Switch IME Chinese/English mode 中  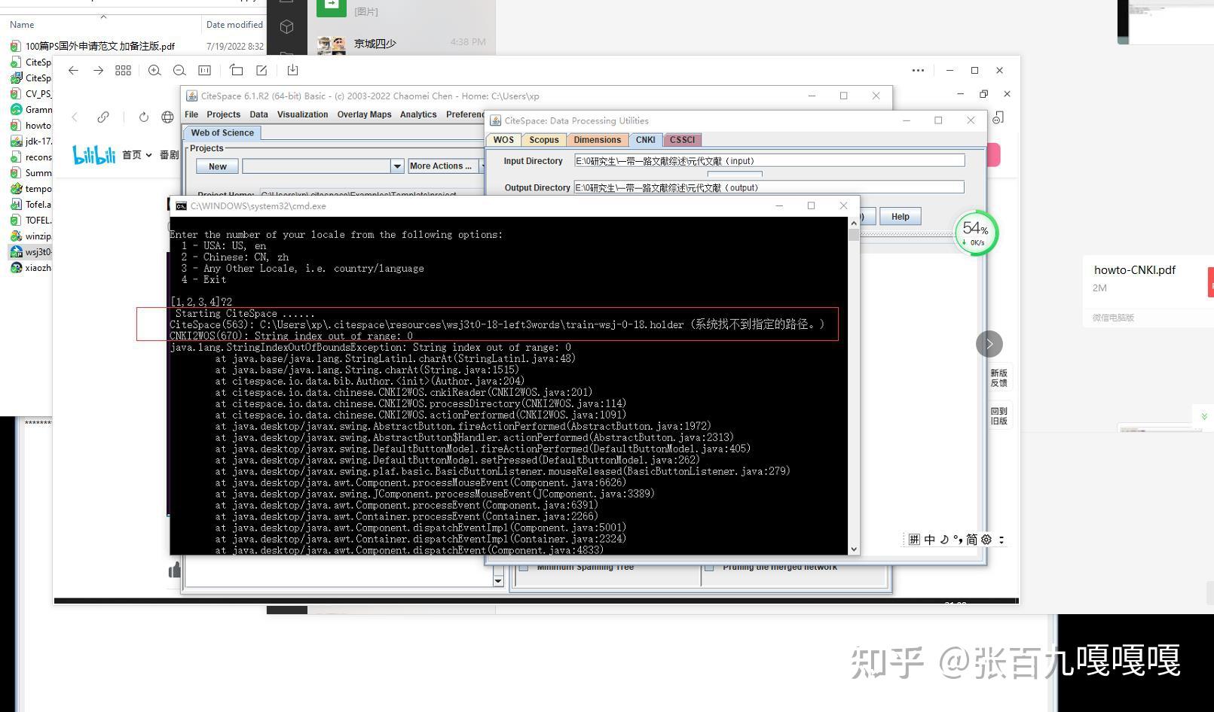pyautogui.click(x=929, y=539)
